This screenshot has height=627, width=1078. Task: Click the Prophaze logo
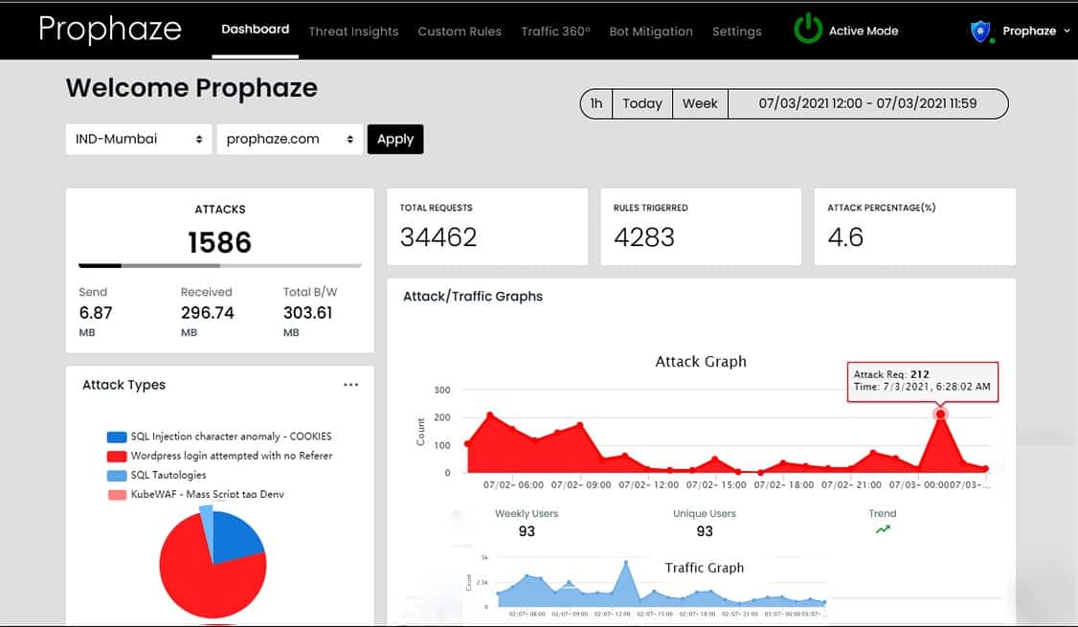click(110, 29)
